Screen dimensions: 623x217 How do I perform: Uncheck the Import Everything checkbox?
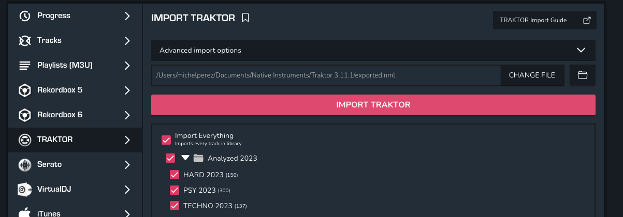(x=166, y=139)
